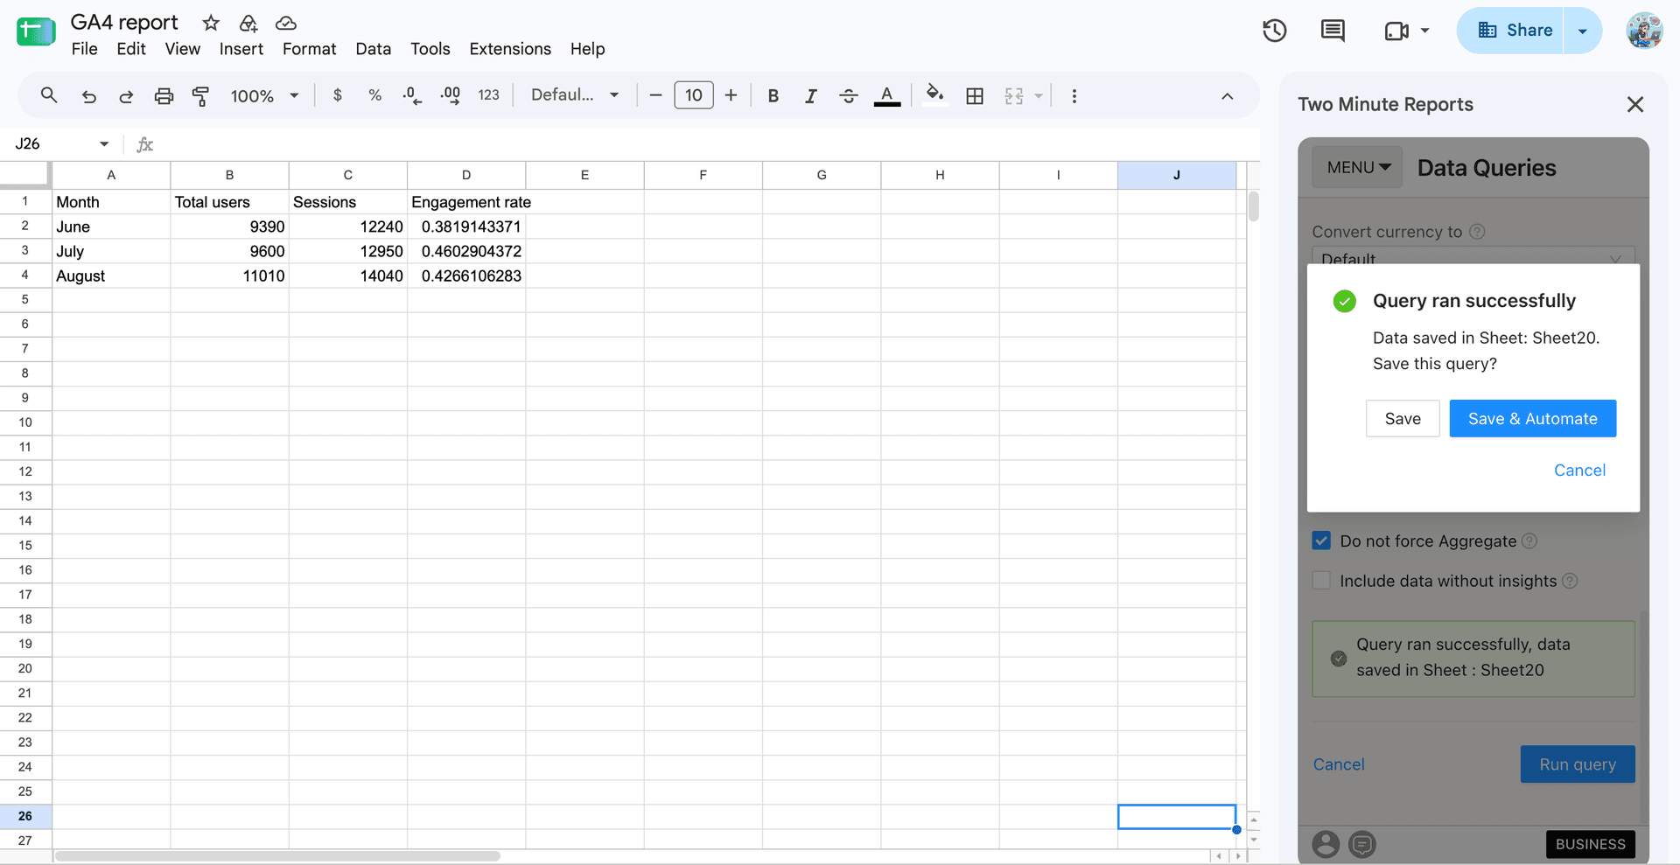Expand the zoom level dropdown
This screenshot has width=1680, height=865.
264,95
